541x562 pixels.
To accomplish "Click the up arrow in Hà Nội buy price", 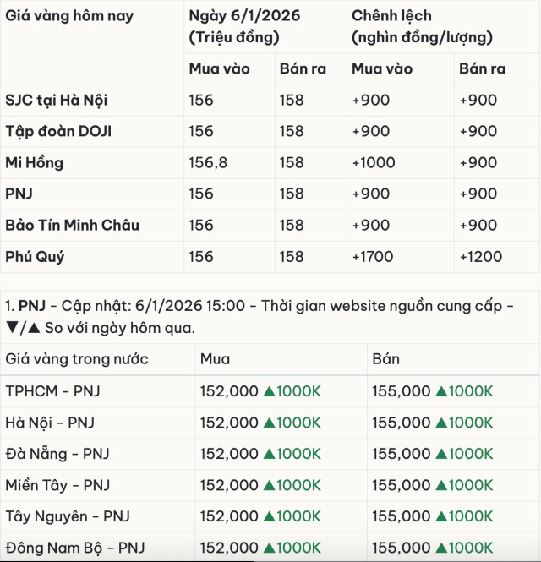I will point(270,423).
